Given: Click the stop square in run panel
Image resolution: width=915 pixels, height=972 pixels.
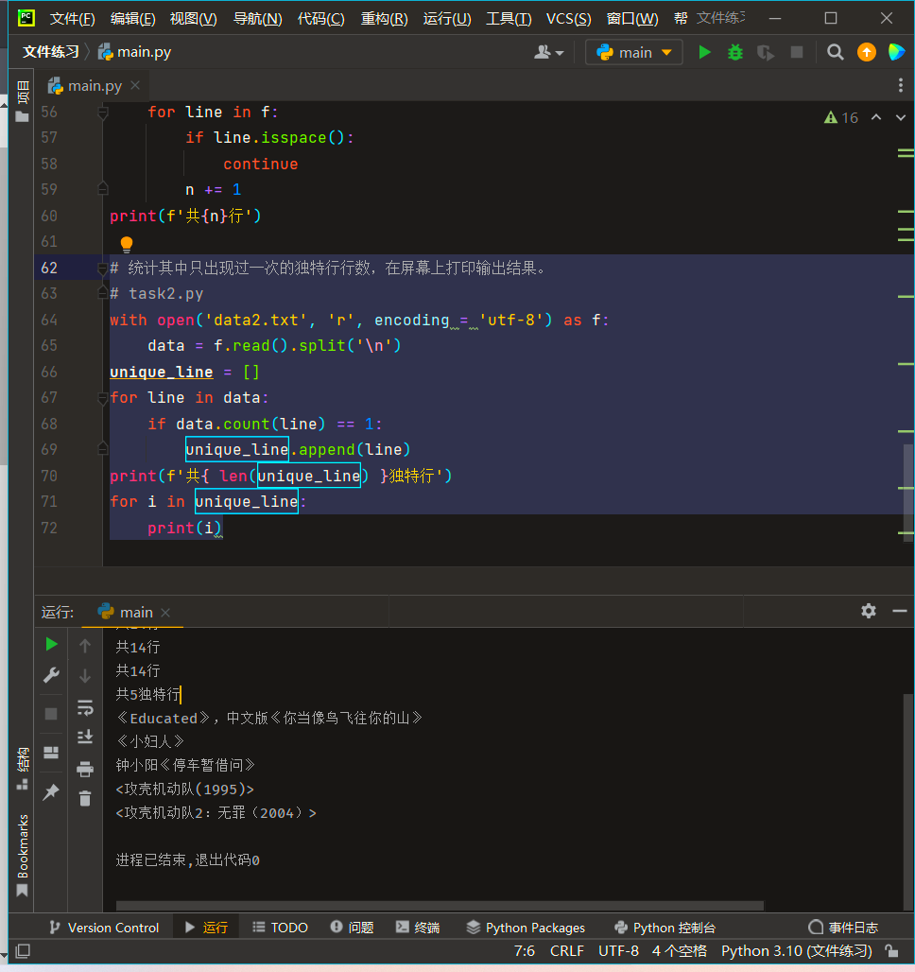Looking at the screenshot, I should click(x=51, y=714).
